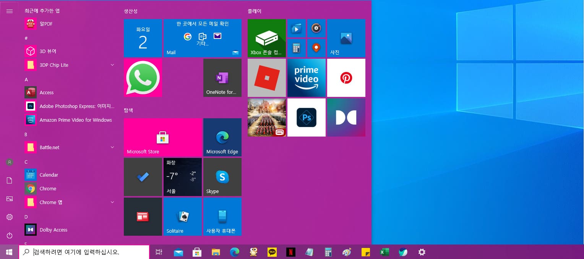
Task: Open the Xbox console companion tile
Action: tap(267, 38)
